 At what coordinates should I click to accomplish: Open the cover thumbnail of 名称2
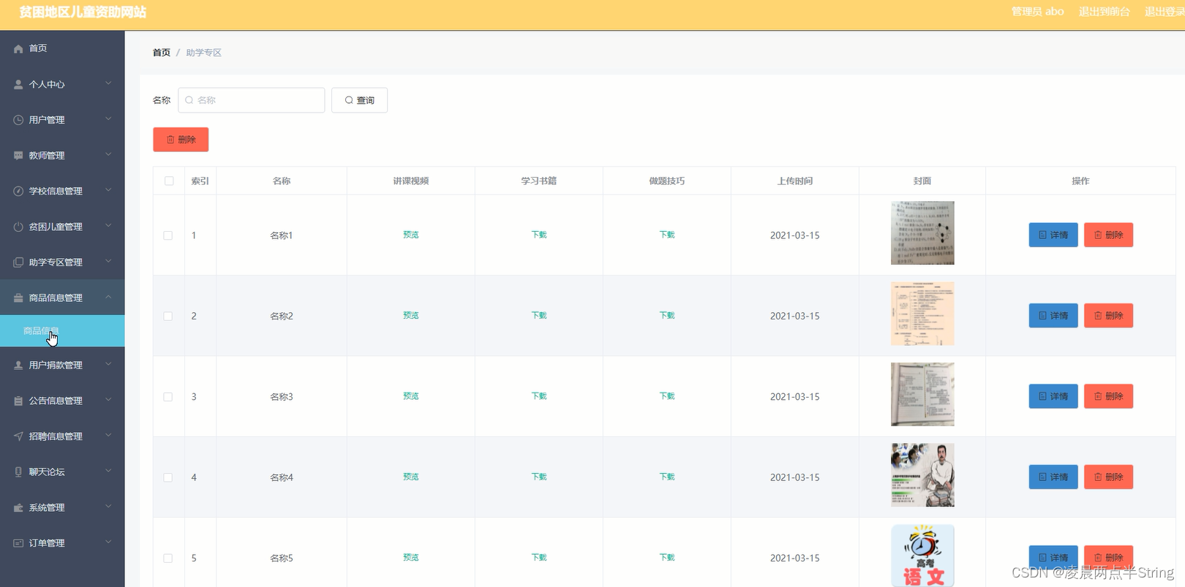[x=922, y=314]
